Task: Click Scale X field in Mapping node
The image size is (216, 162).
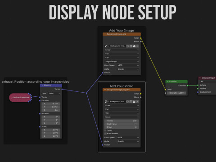Action: pyautogui.click(x=51, y=130)
